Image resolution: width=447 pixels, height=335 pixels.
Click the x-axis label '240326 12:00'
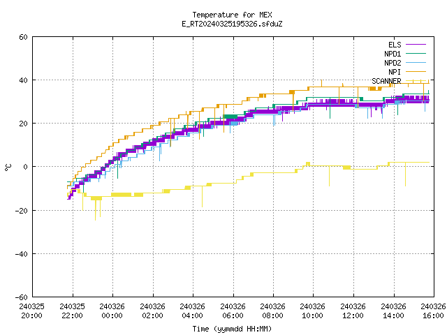(353, 311)
